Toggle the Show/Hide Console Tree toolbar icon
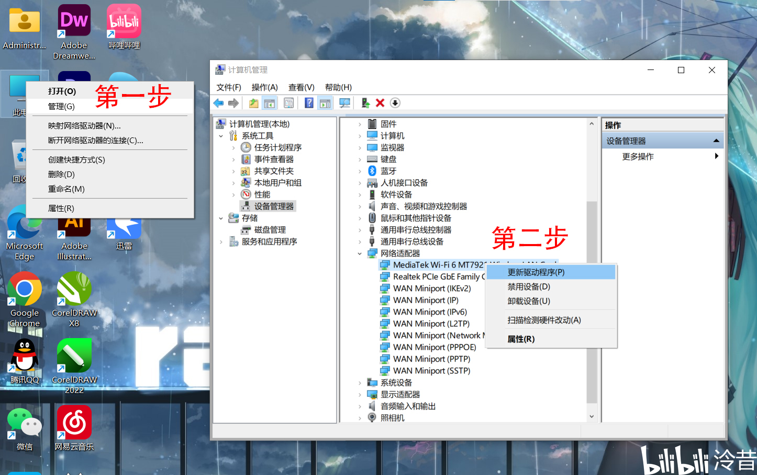 coord(269,103)
